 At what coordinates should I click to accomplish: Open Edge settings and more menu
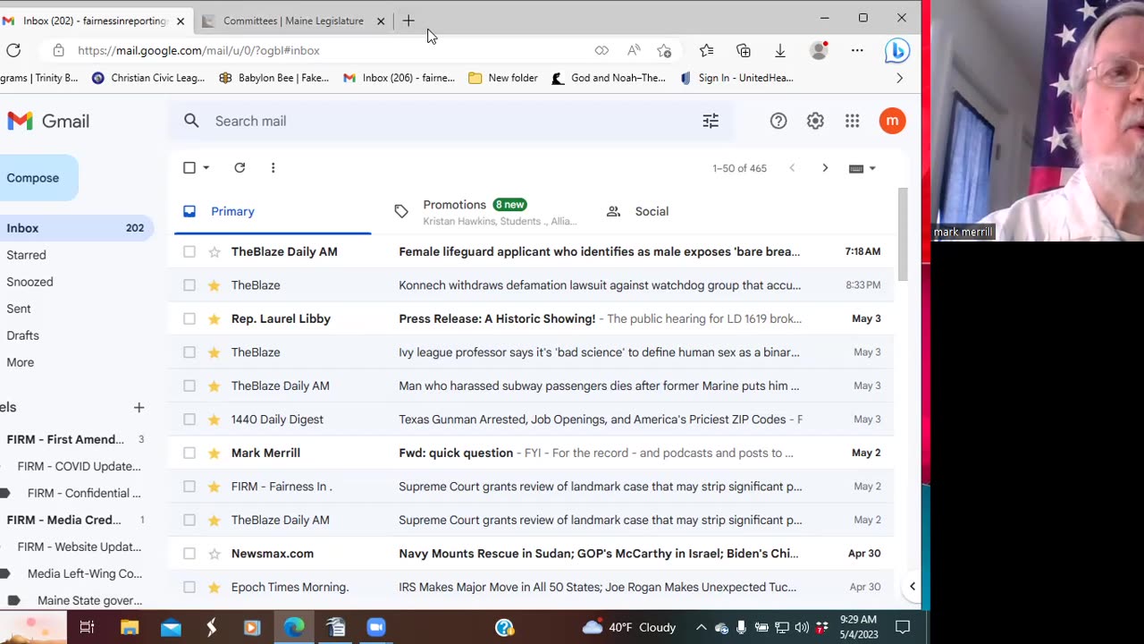(x=857, y=50)
